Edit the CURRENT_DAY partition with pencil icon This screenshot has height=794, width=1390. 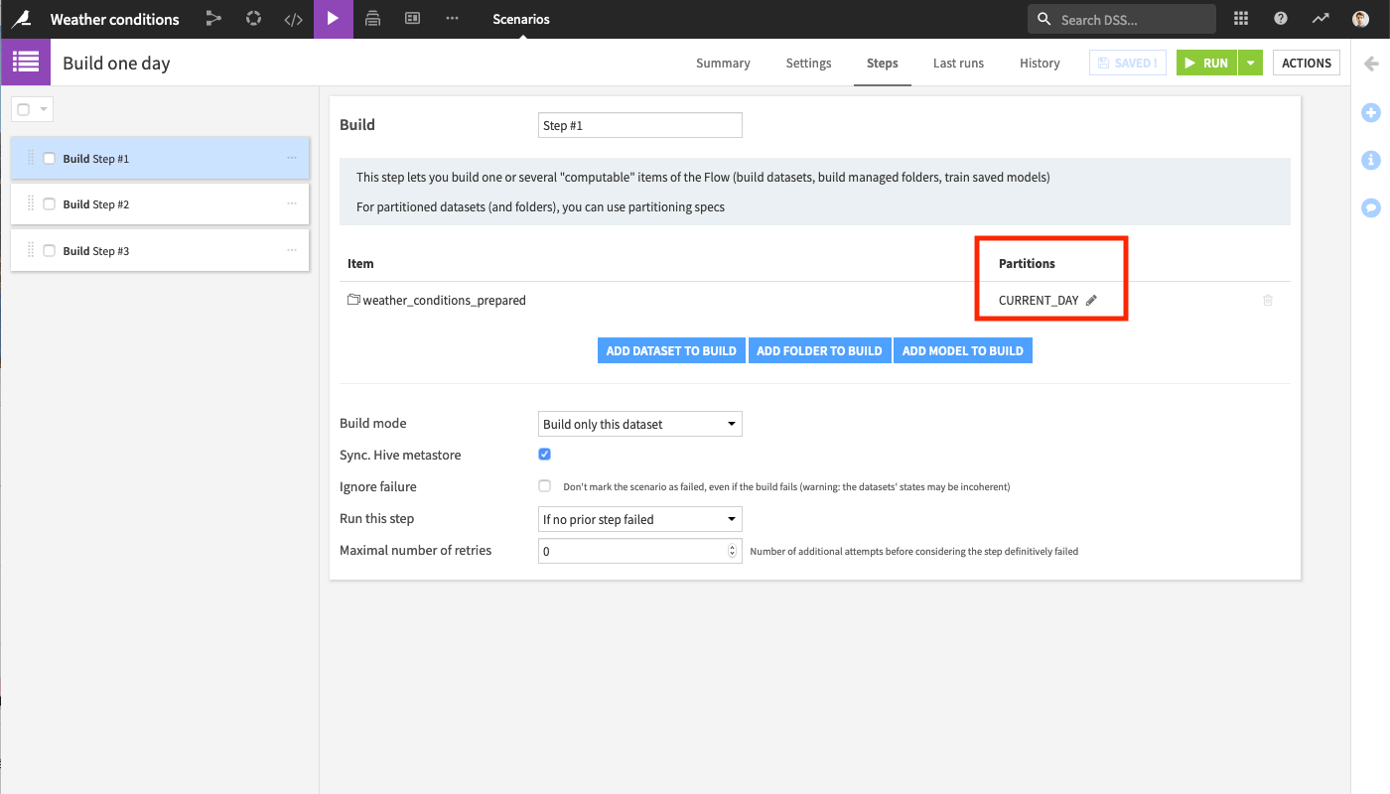coord(1091,301)
